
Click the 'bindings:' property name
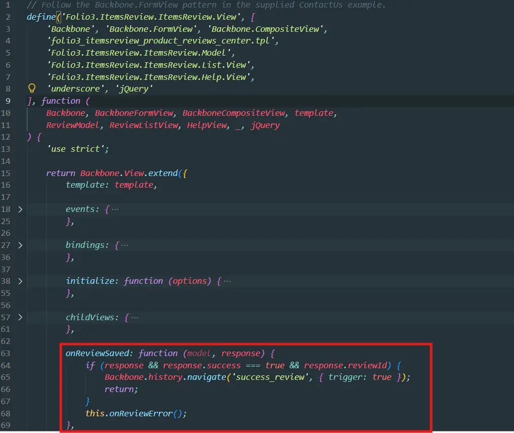tap(87, 245)
